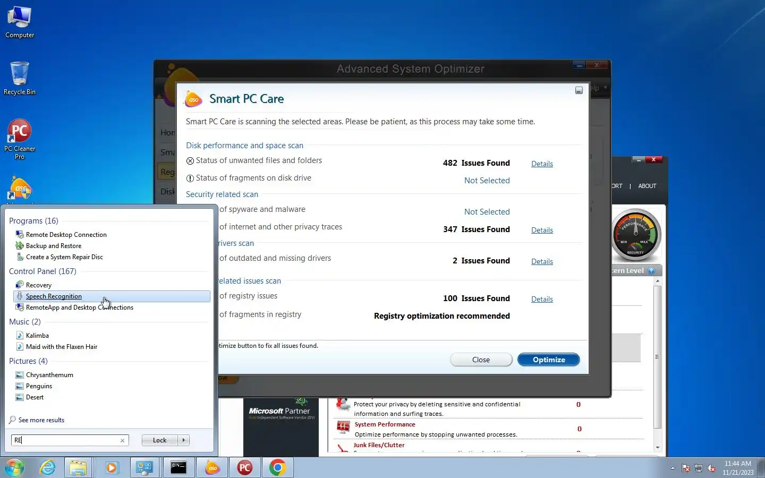Select Junk Files/Clutter scan item
Viewport: 765px width, 478px height.
pos(379,446)
